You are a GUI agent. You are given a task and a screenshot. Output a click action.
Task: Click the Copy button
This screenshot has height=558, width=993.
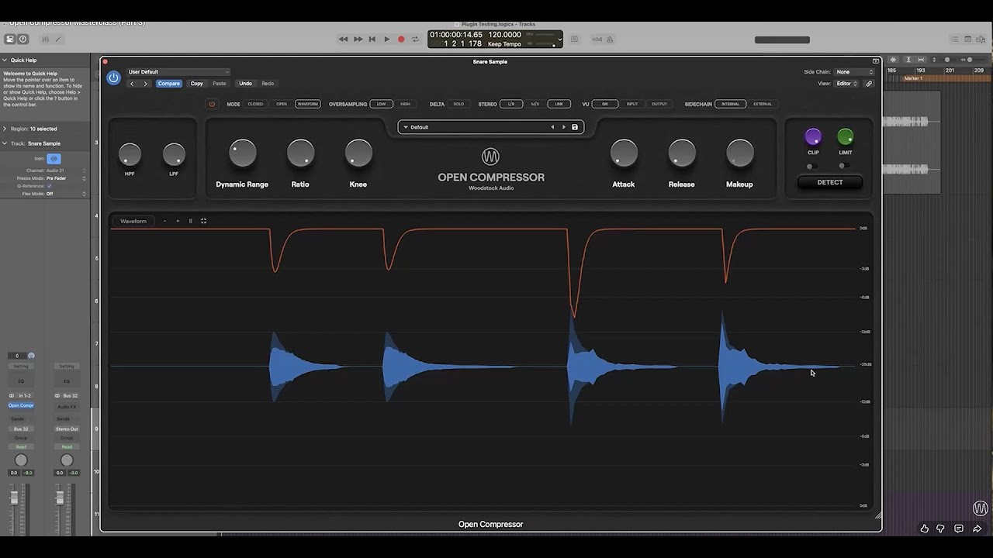click(197, 84)
